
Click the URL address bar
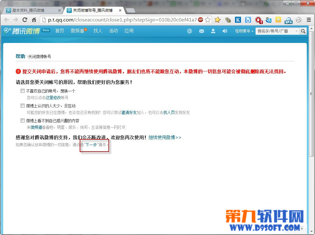122,20
